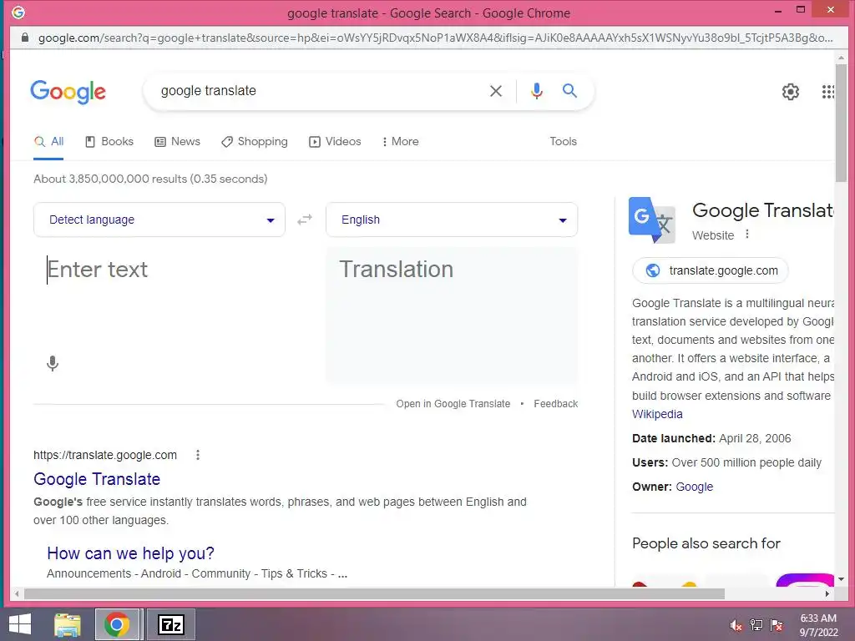Viewport: 855px width, 641px height.
Task: Click the scroll left arrow
Action: point(17,593)
